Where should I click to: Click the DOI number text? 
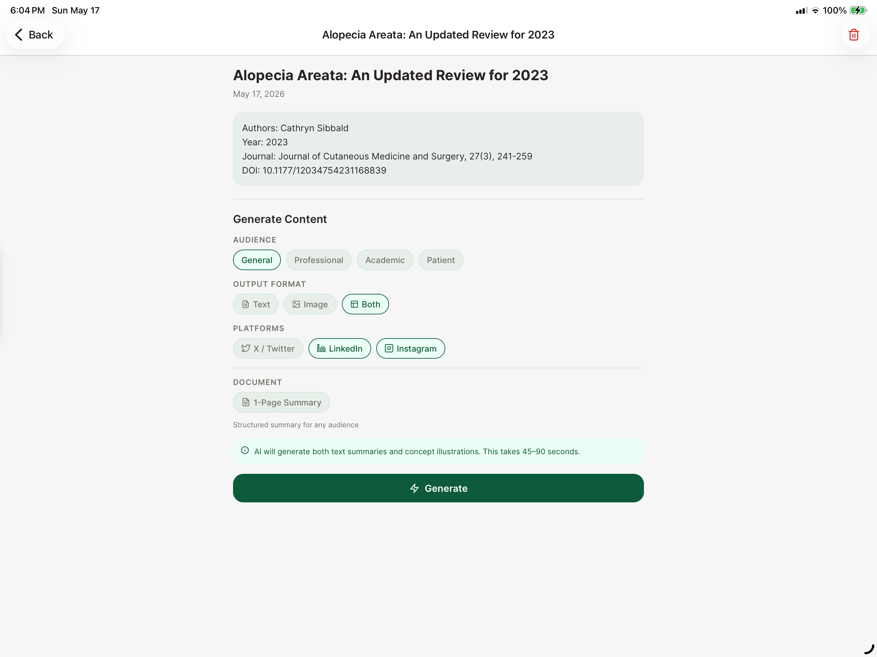(x=324, y=170)
